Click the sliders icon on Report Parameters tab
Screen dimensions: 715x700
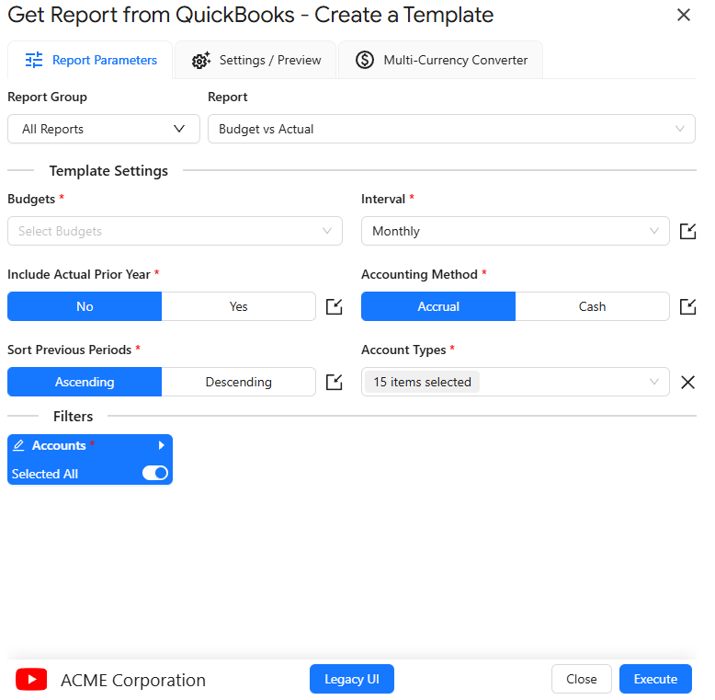(x=34, y=60)
